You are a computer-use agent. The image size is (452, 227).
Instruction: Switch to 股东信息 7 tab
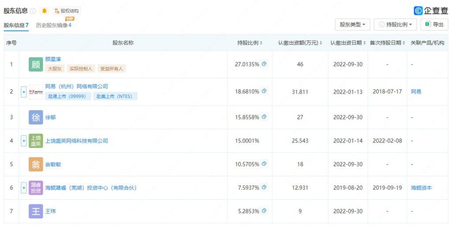(16, 25)
